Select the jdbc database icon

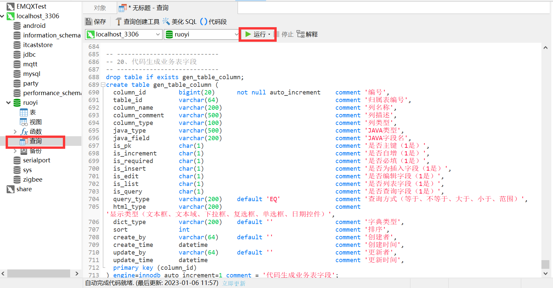click(x=17, y=54)
